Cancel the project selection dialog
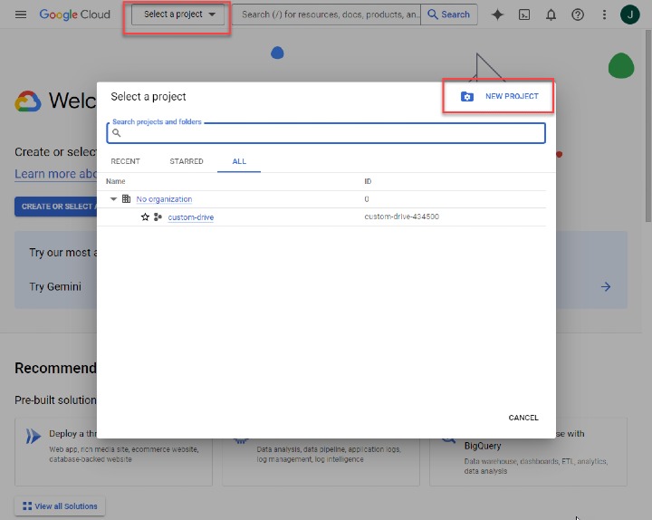This screenshot has width=652, height=520. tap(523, 418)
